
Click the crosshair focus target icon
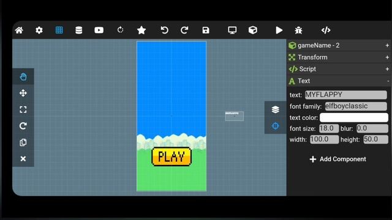275,126
